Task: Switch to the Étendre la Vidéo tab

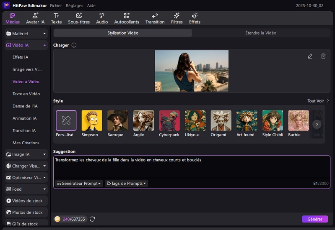Action: (x=260, y=33)
